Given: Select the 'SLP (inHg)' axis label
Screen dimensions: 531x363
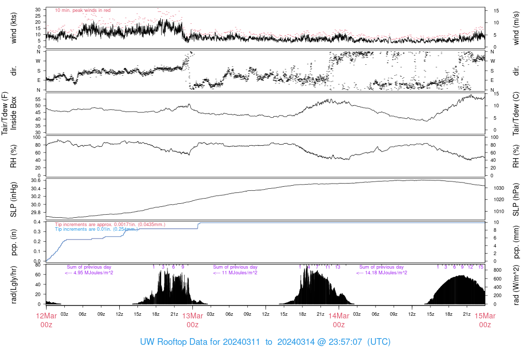Looking at the screenshot, I should tap(13, 200).
